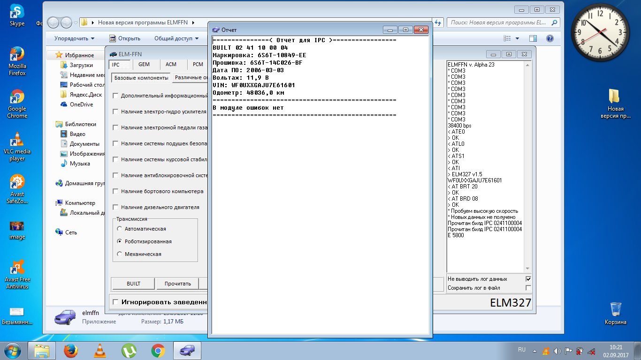Enable the diesel engine checkbox (Наличие дизельного двигателя)

[x=115, y=207]
